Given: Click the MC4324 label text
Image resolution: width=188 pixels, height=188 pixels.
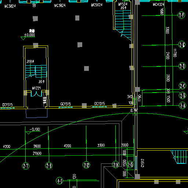Looking at the screenshot, I should click(159, 4).
